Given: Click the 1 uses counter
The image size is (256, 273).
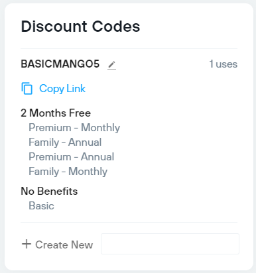Looking at the screenshot, I should 224,64.
